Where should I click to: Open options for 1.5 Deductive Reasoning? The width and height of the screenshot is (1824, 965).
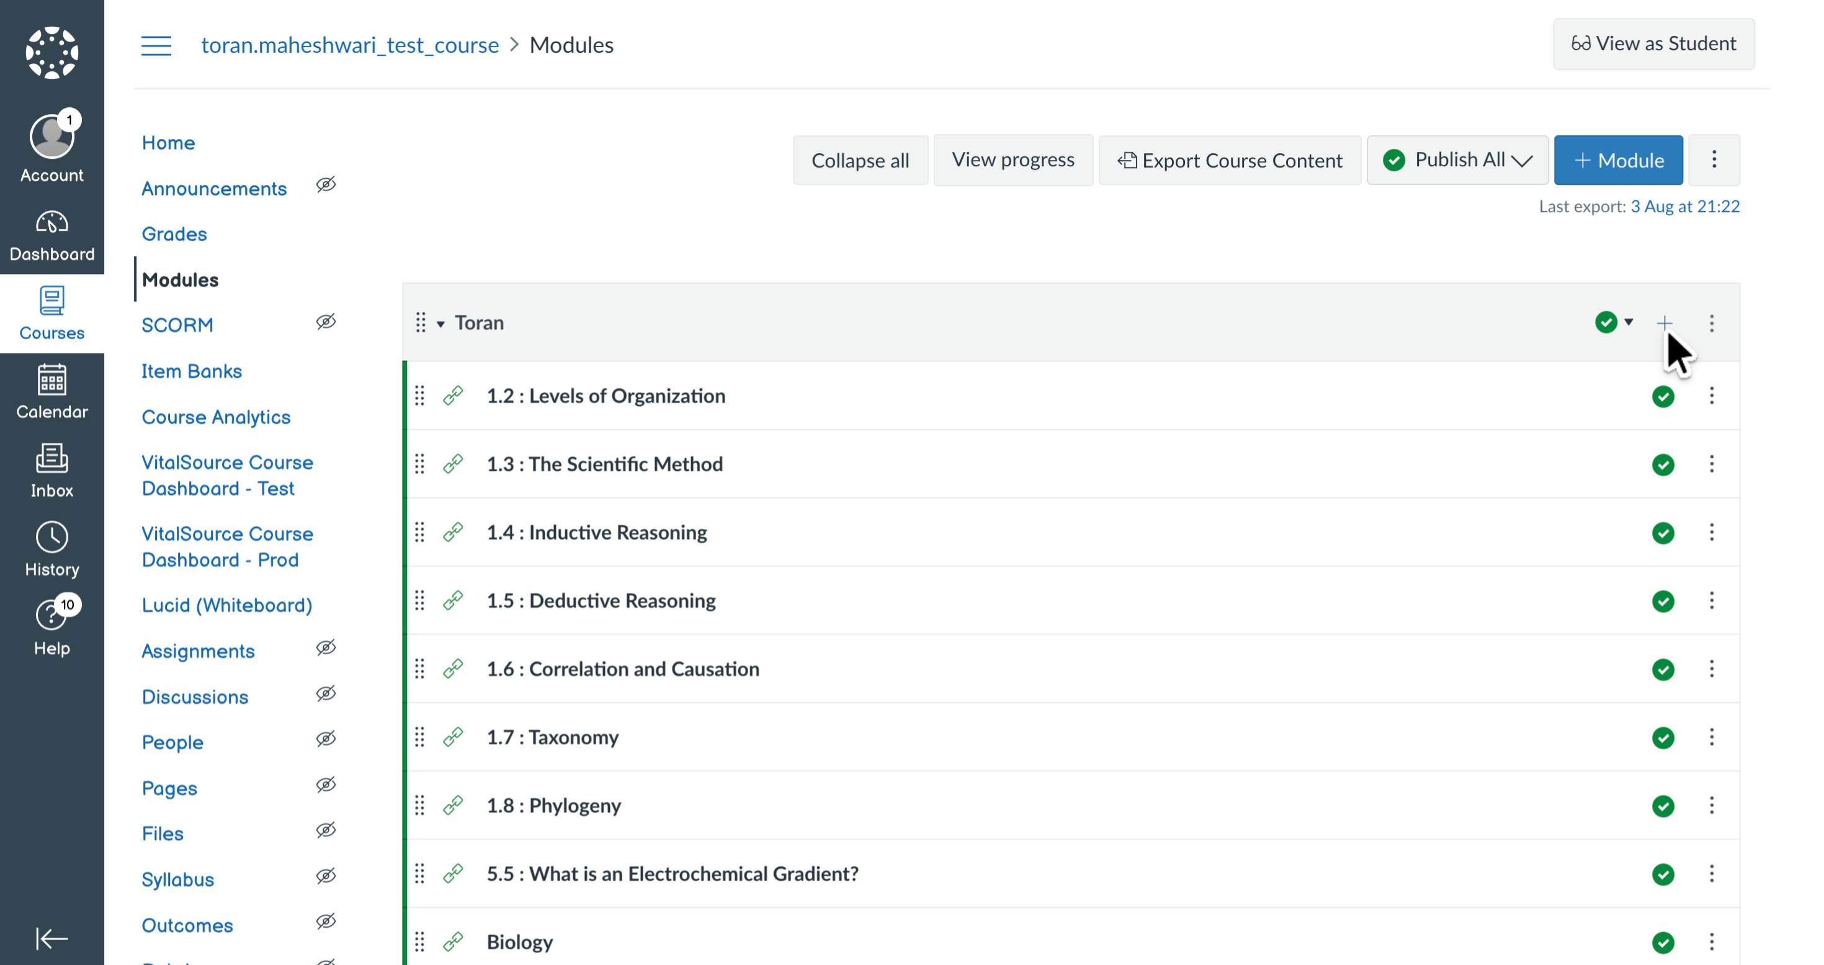click(1712, 600)
